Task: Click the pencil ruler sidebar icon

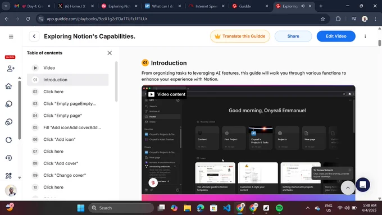Action: coord(8,176)
